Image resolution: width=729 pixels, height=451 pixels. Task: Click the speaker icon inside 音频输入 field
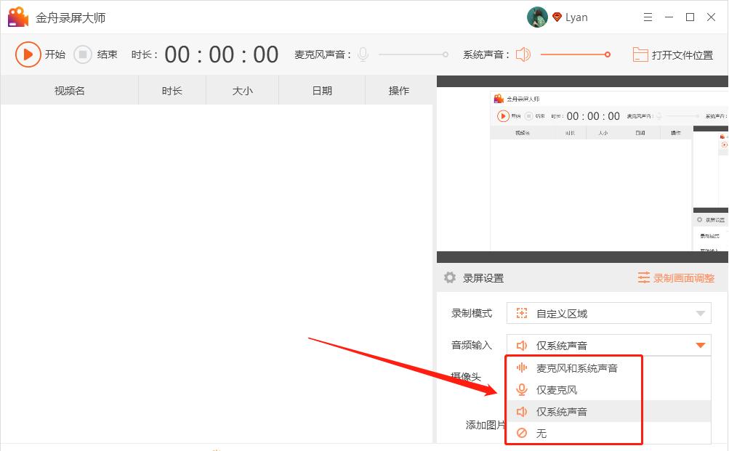[520, 345]
